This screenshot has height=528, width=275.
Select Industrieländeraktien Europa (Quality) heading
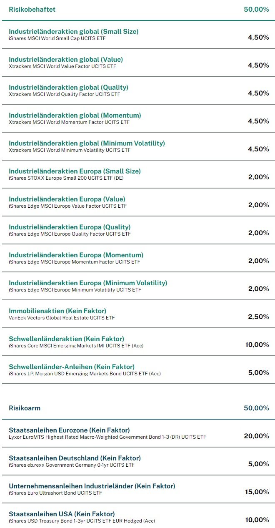tap(70, 227)
